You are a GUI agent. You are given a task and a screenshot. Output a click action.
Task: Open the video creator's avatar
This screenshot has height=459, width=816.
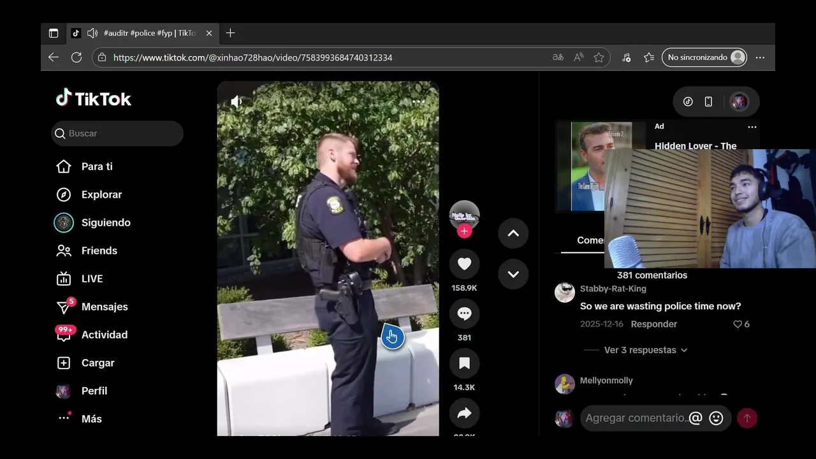pyautogui.click(x=464, y=215)
